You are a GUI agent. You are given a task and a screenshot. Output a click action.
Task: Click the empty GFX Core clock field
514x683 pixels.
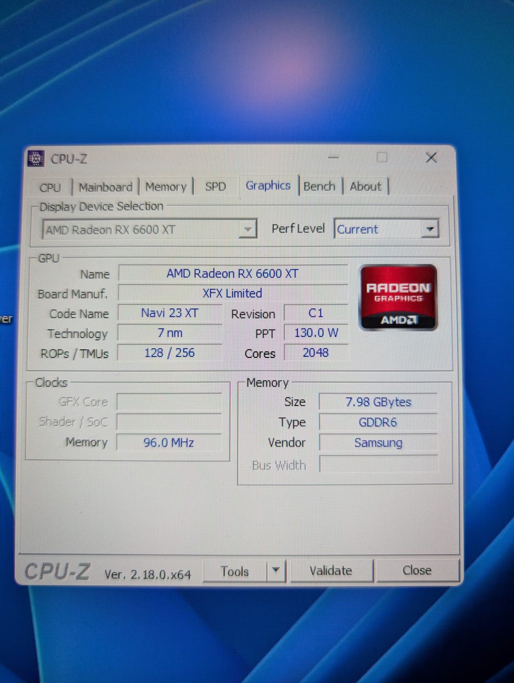pos(169,402)
